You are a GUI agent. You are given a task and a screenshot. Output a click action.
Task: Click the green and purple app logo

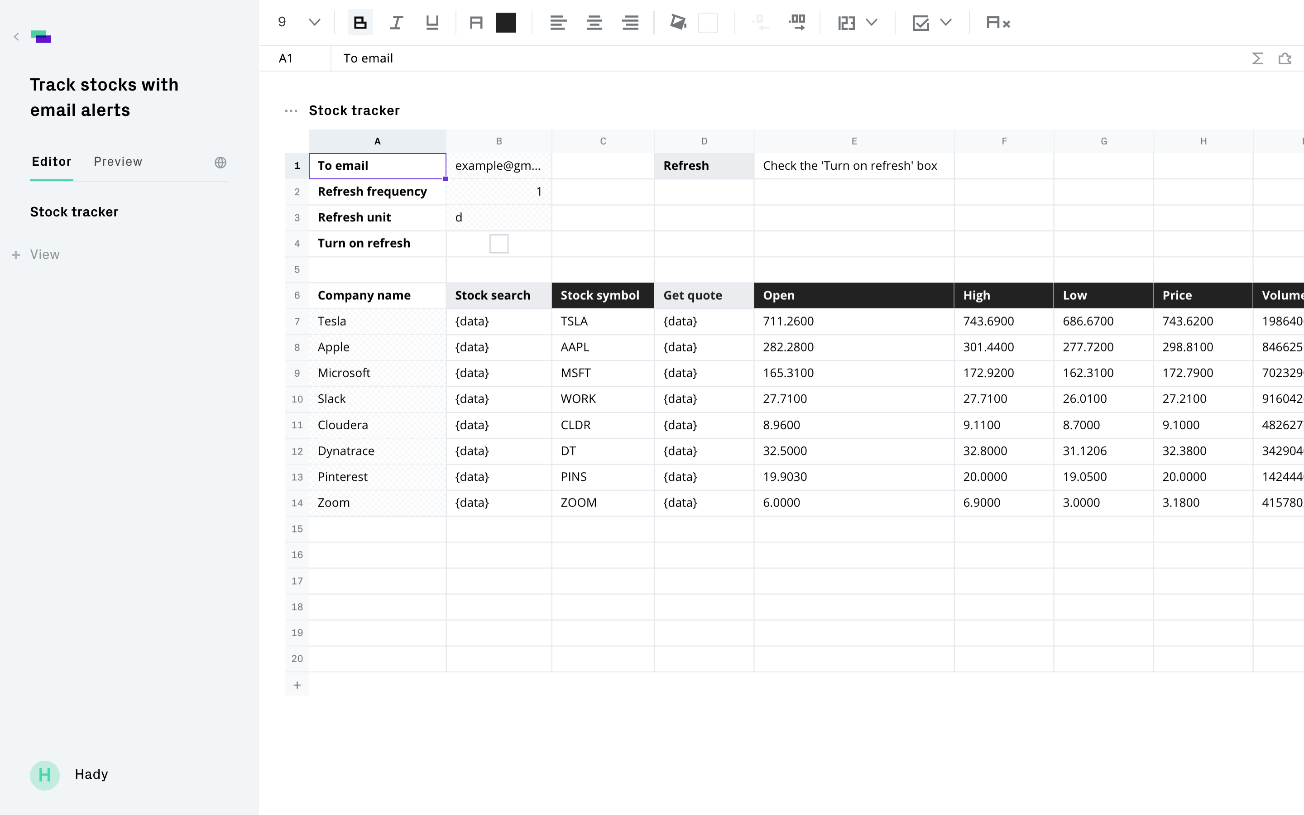coord(41,37)
